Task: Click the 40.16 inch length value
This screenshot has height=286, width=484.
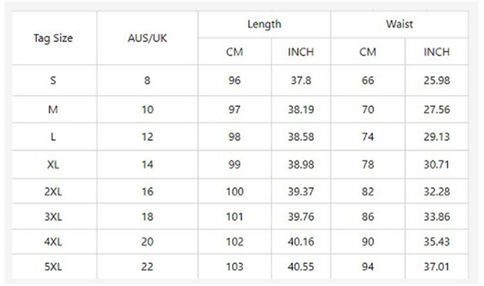Action: pos(301,242)
